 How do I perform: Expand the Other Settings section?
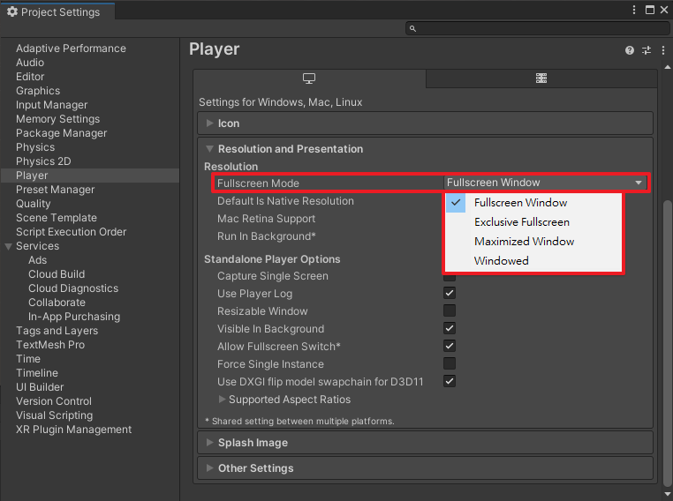click(425, 468)
